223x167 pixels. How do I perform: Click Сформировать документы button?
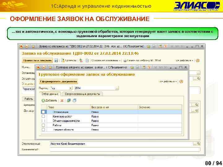tap(59, 82)
